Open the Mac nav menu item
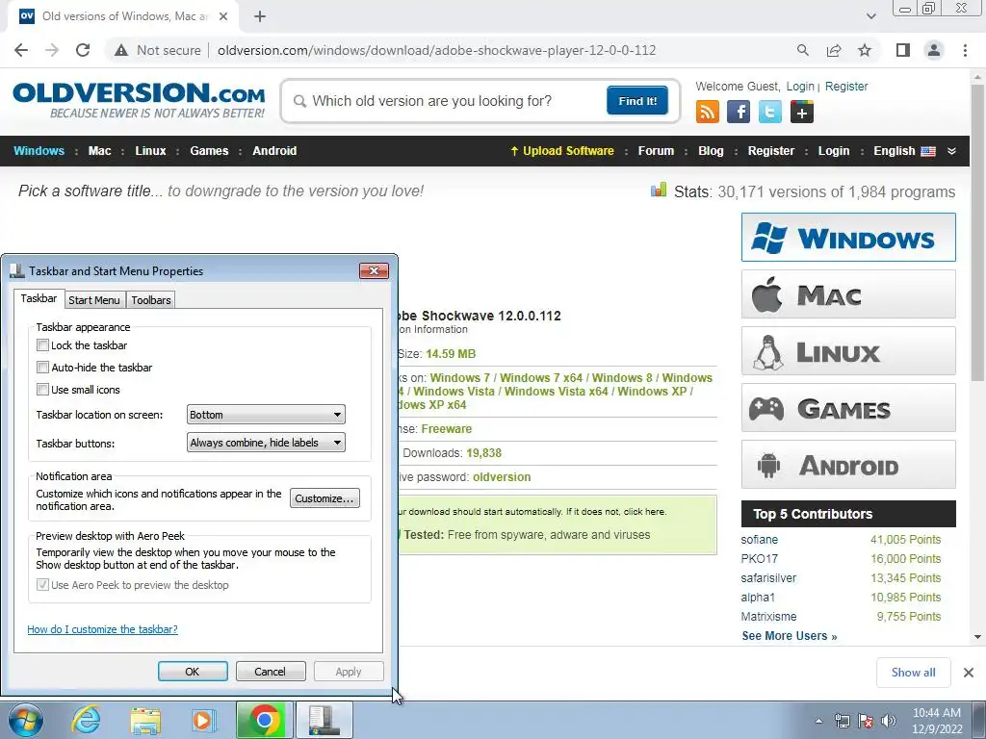 coord(99,151)
